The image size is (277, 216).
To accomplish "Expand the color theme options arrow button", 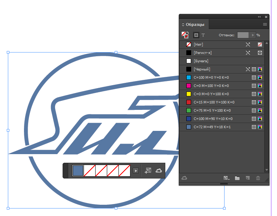I will [x=136, y=171].
